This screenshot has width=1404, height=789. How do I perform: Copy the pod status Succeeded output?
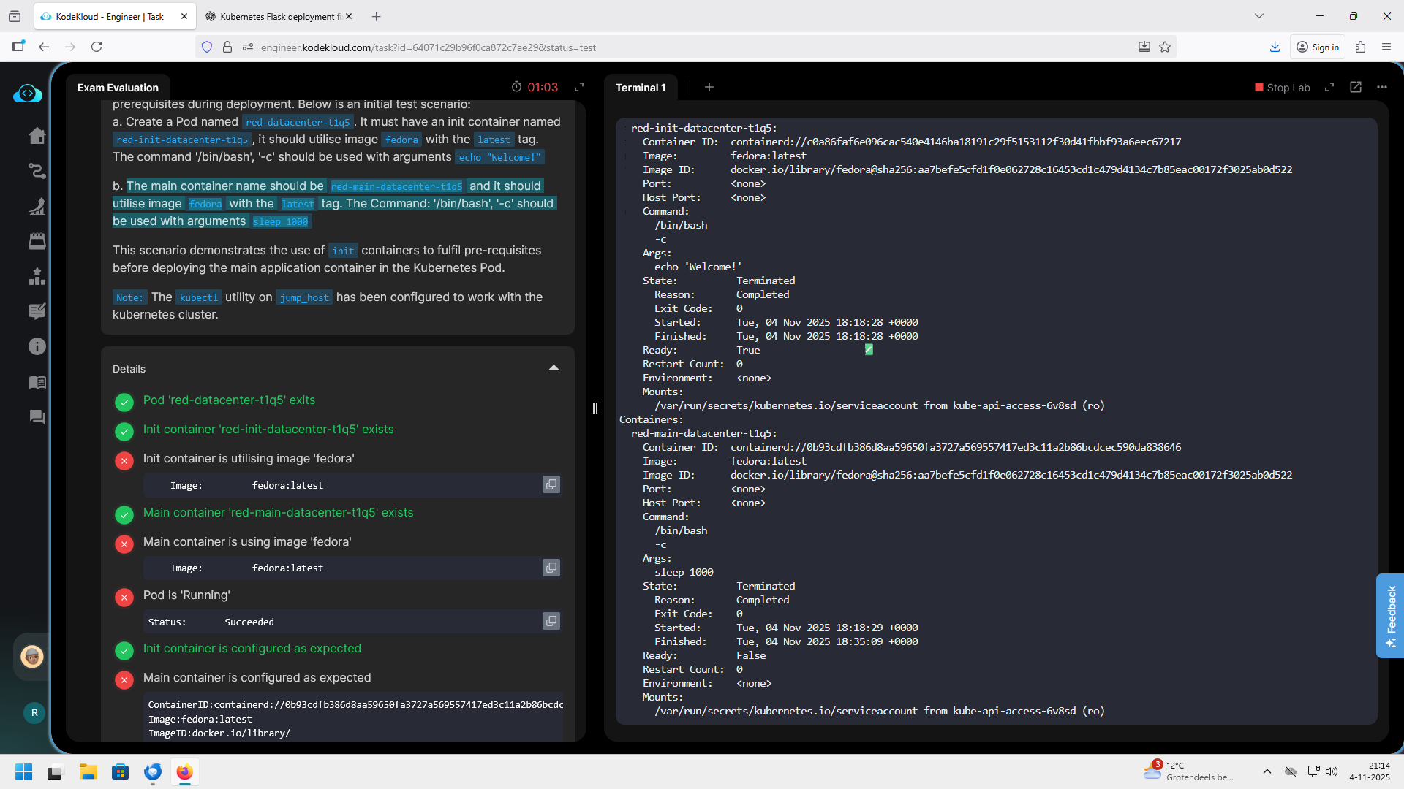click(x=551, y=621)
